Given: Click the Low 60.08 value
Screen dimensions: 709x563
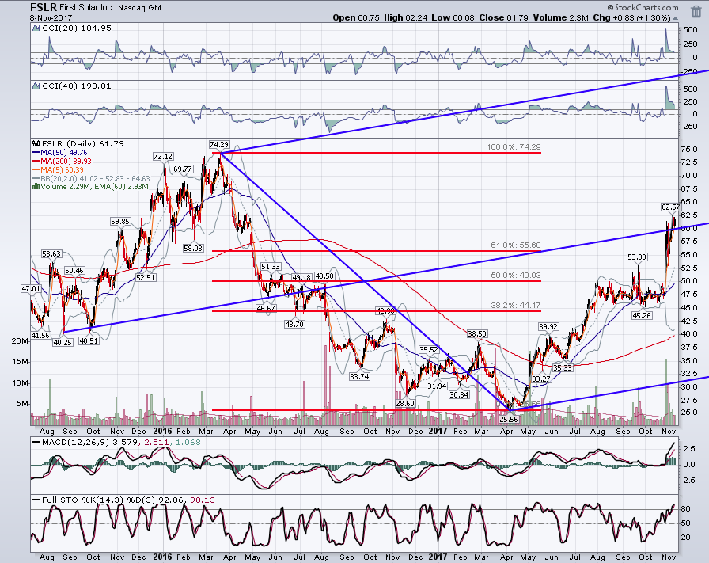Looking at the screenshot, I should [x=452, y=17].
